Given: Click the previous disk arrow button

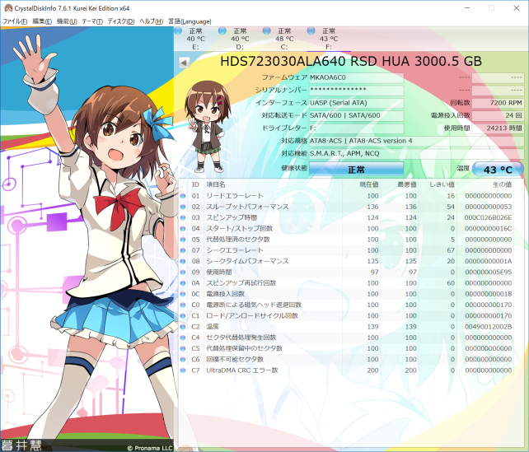Looking at the screenshot, I should (184, 63).
